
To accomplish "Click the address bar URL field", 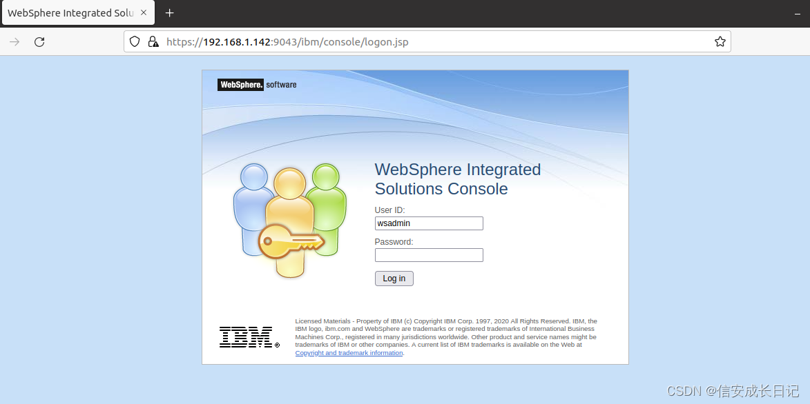I will click(x=427, y=42).
